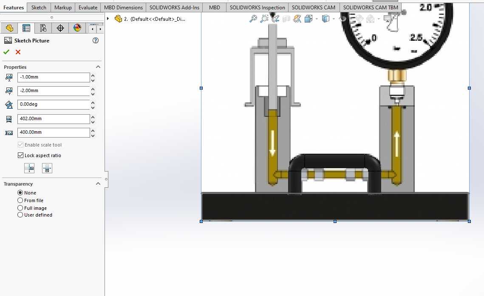
Task: Open the DisplayManager color sphere tab
Action: point(77,28)
